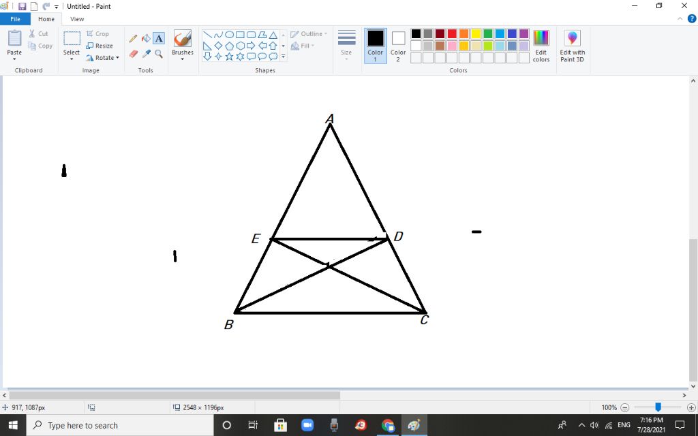Activate the Magnifier tool
The image size is (698, 436).
159,53
